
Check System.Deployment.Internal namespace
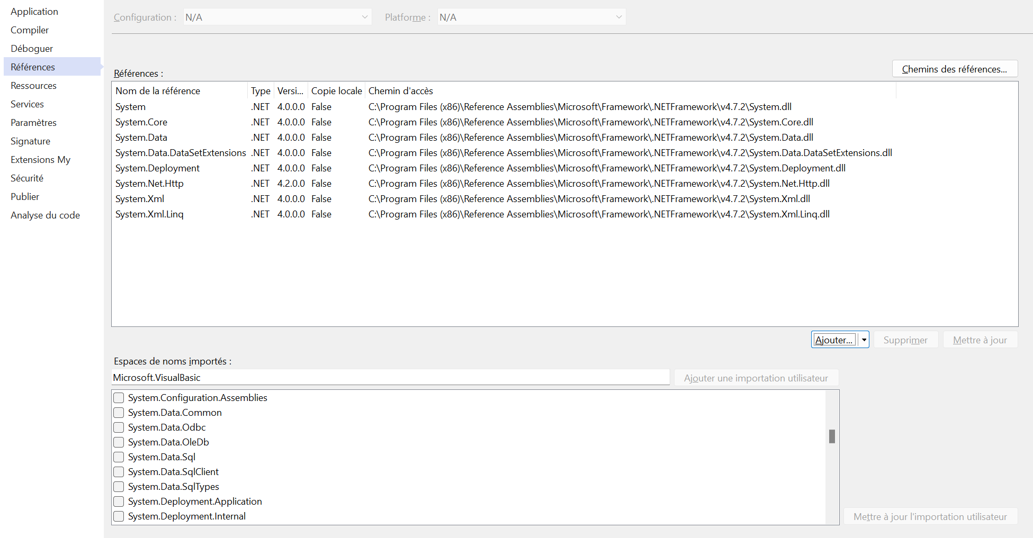pyautogui.click(x=119, y=516)
